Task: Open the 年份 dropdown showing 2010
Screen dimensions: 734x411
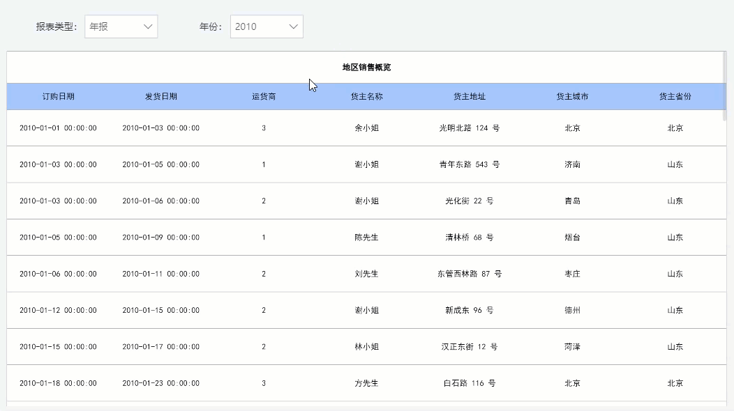Action: point(266,26)
